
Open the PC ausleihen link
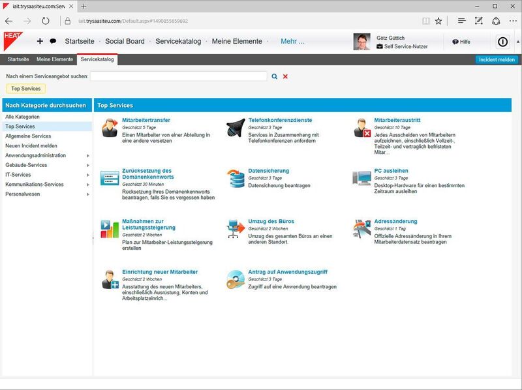[x=391, y=171]
